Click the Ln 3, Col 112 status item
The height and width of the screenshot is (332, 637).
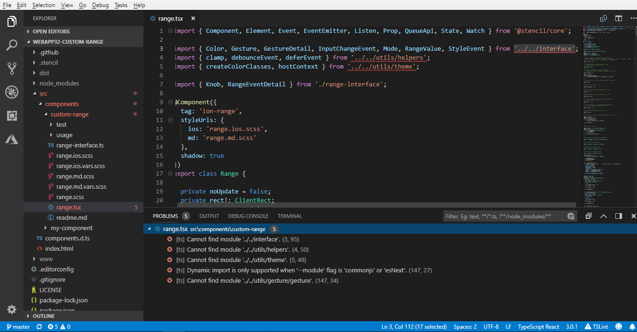(x=414, y=326)
